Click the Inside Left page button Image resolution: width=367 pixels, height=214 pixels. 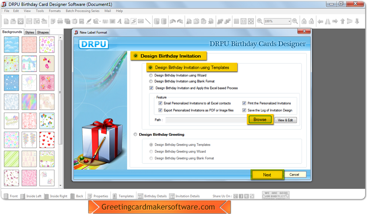click(31, 196)
